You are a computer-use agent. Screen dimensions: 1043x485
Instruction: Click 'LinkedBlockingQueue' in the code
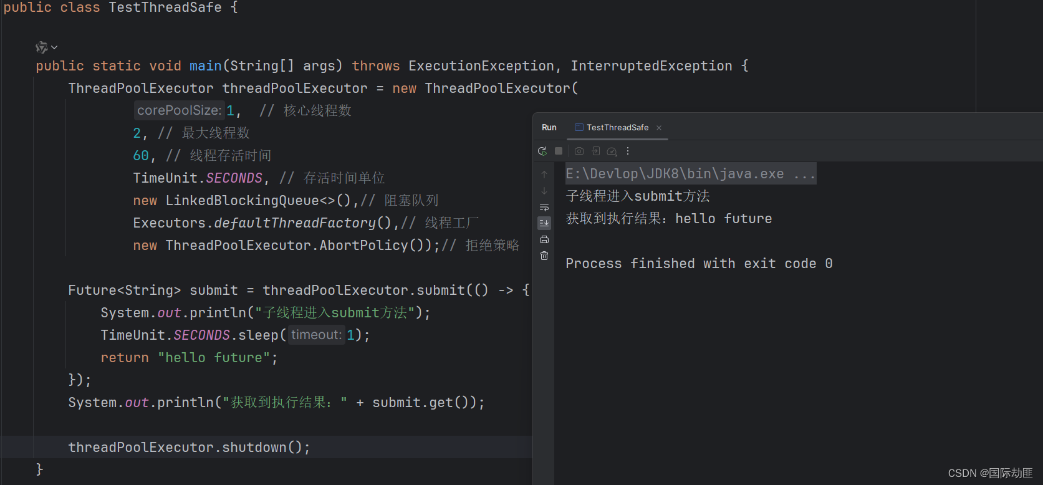pyautogui.click(x=243, y=200)
